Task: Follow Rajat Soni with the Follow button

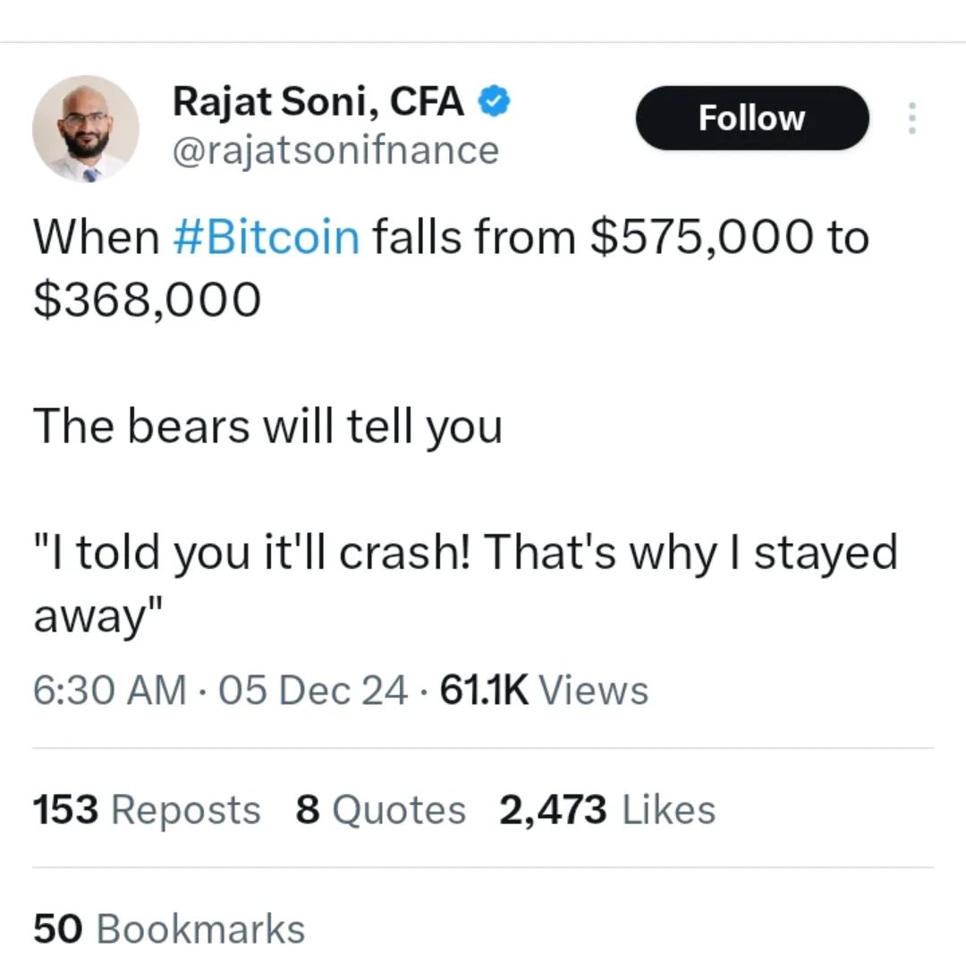Action: (x=752, y=118)
